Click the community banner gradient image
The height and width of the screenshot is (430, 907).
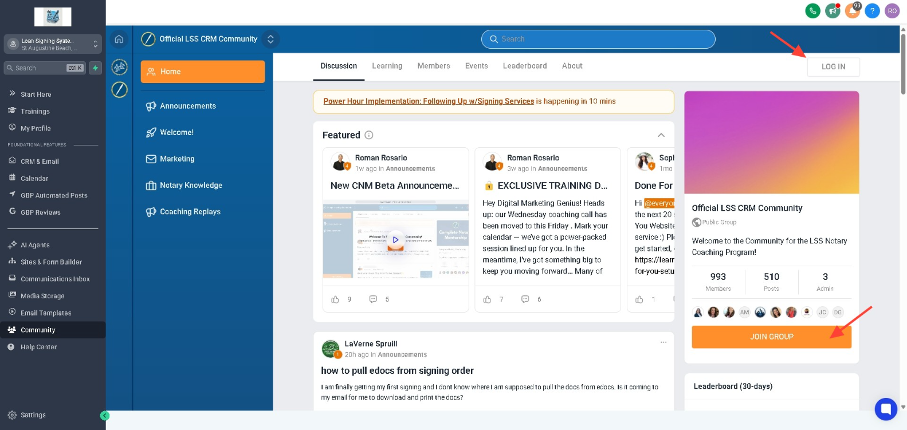[x=771, y=143]
